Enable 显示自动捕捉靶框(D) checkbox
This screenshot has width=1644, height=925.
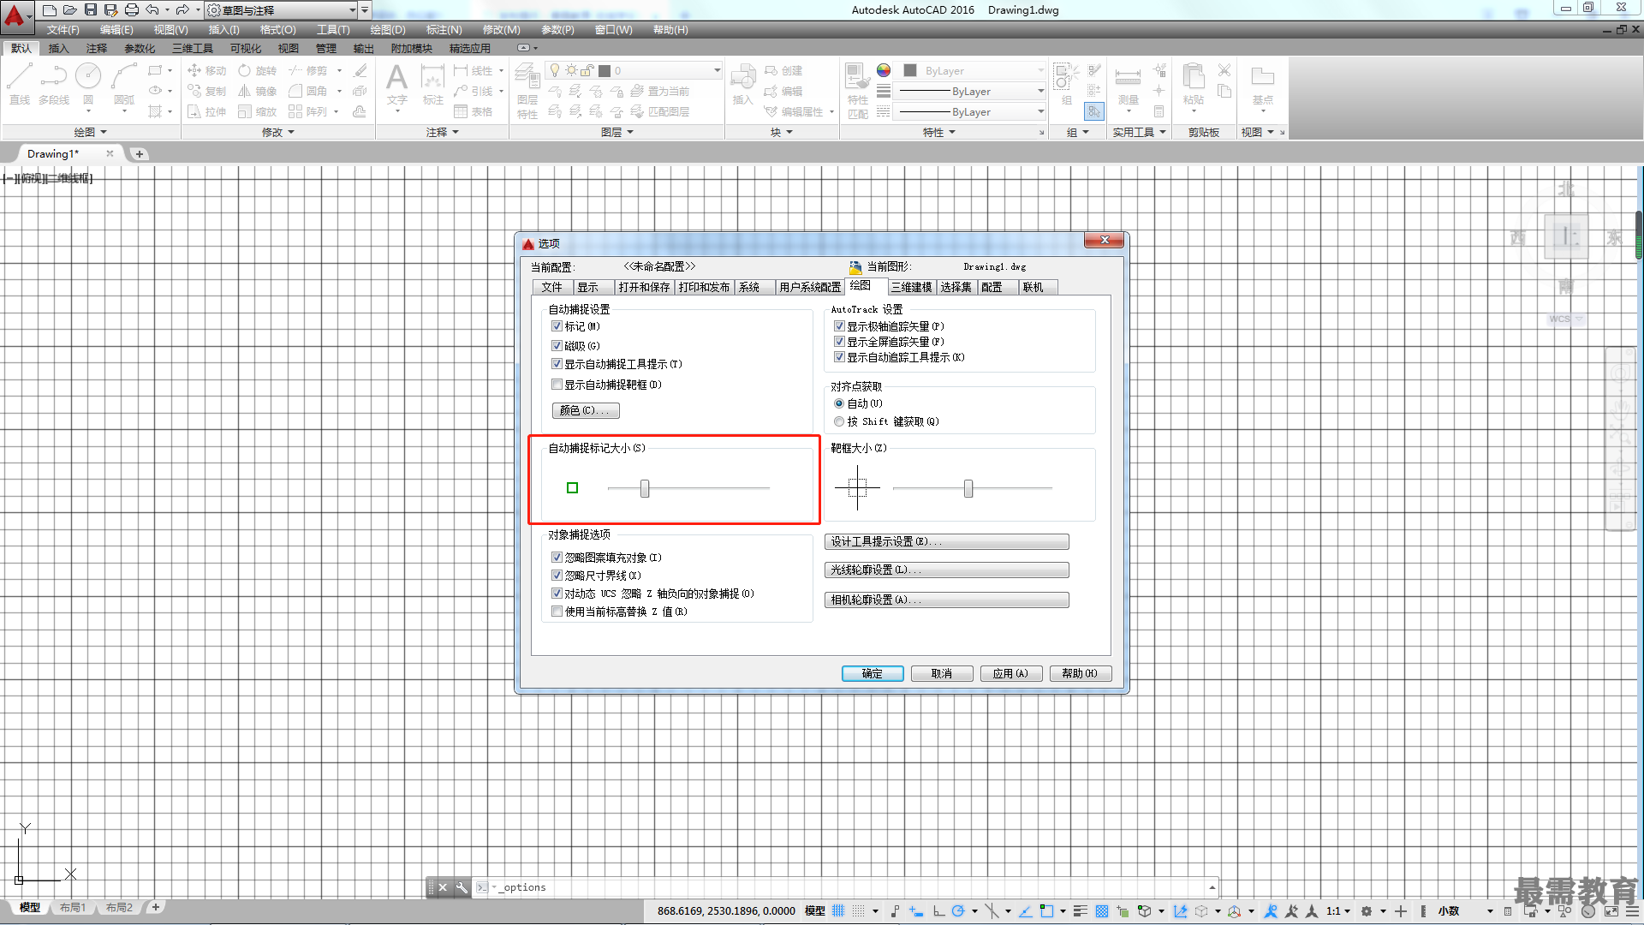click(557, 385)
